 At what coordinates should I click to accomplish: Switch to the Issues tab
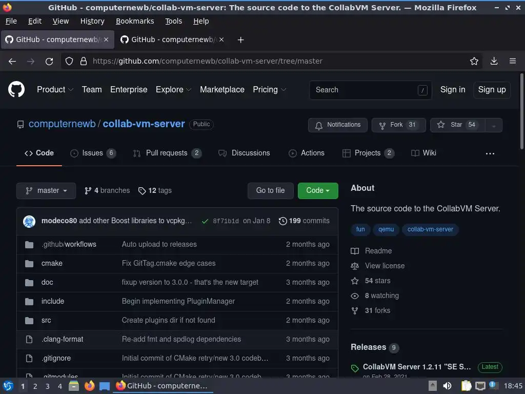(x=93, y=153)
